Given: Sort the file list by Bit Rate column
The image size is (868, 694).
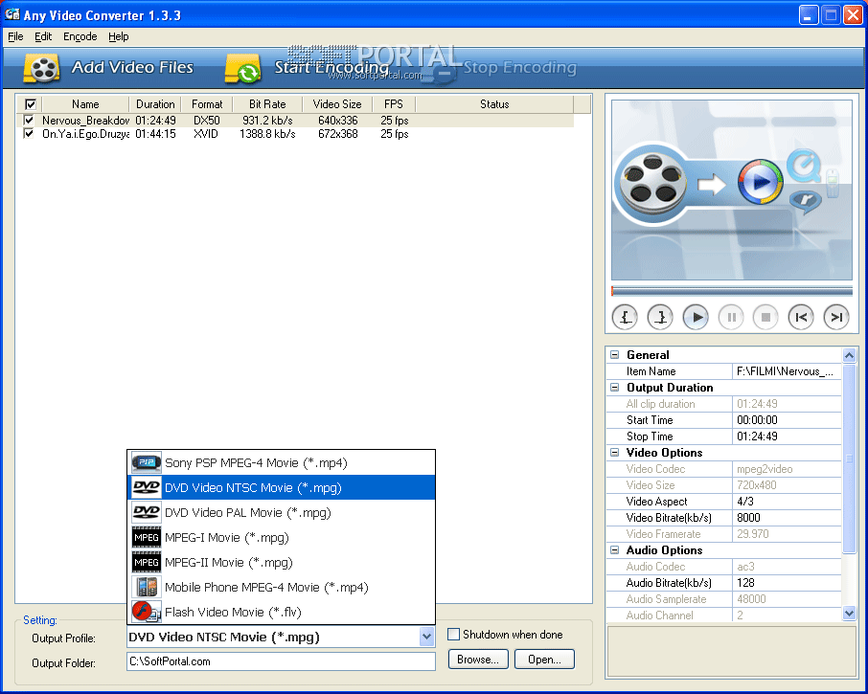Looking at the screenshot, I should [267, 104].
